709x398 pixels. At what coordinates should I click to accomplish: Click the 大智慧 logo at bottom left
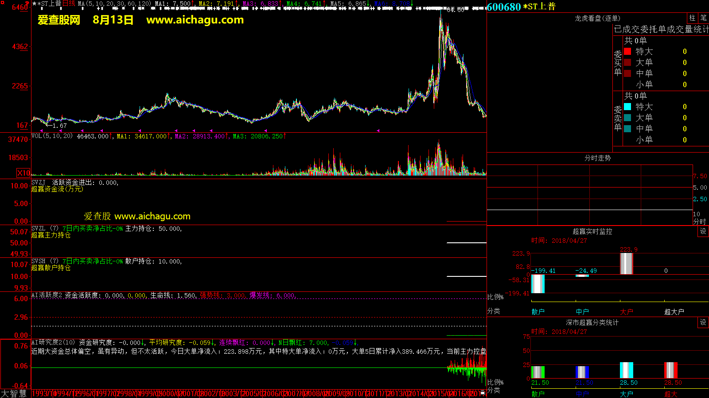pyautogui.click(x=14, y=393)
